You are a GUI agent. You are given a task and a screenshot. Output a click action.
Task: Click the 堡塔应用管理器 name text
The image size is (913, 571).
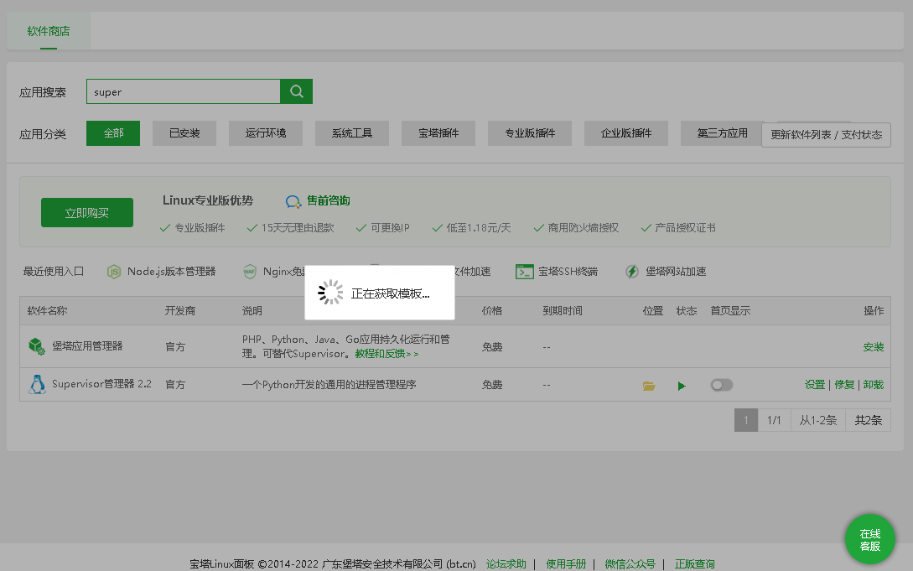(x=87, y=346)
